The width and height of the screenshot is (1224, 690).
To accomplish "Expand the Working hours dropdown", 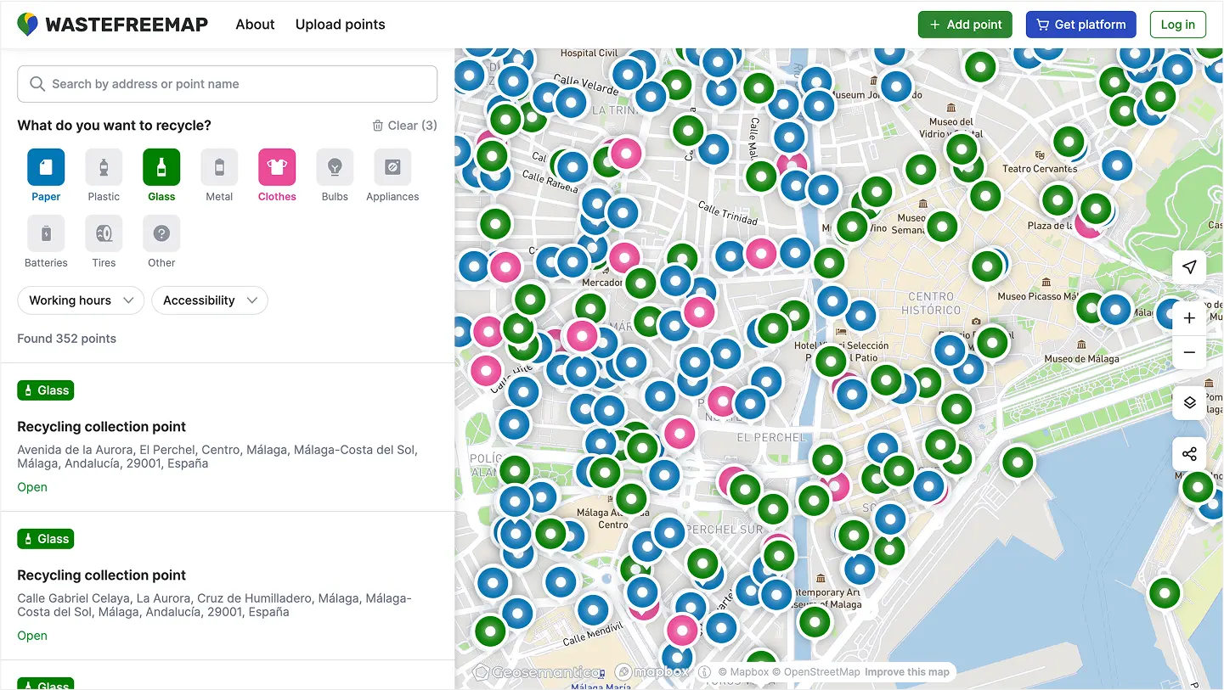I will pos(81,300).
